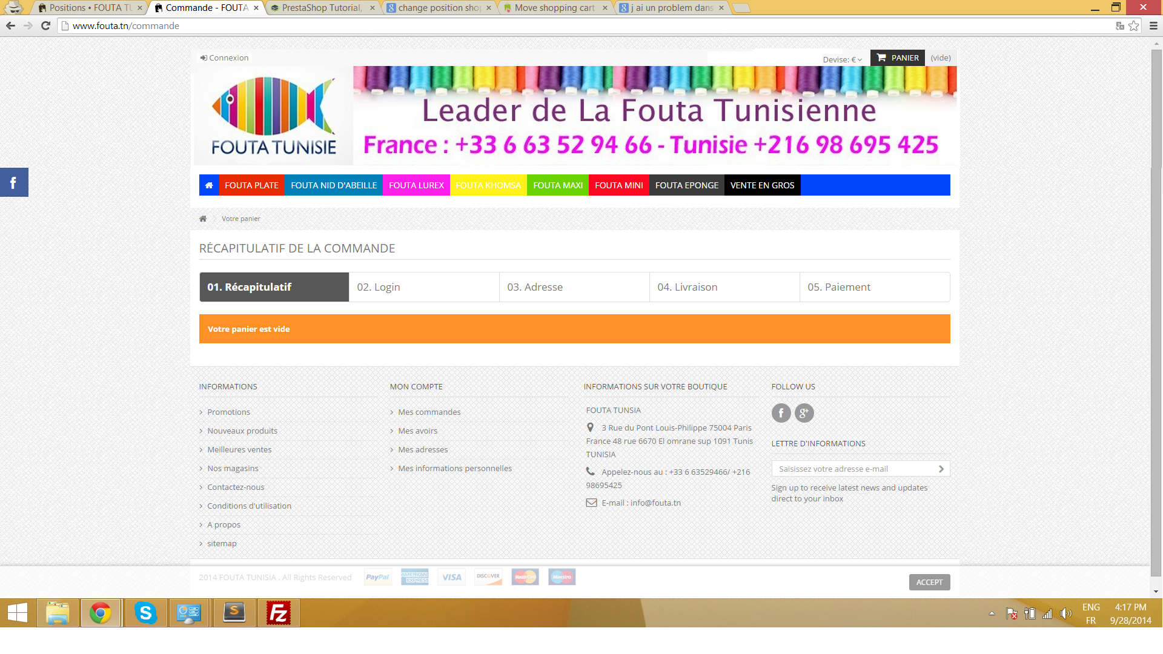Open Conditions d'utilisation link

pyautogui.click(x=249, y=506)
